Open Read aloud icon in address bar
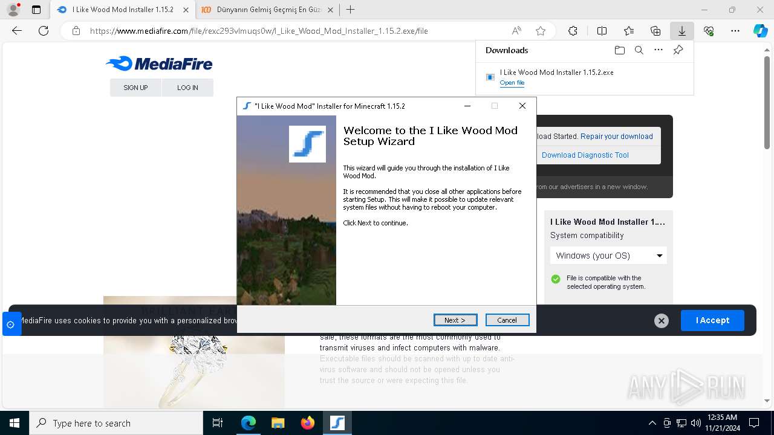 pos(516,31)
